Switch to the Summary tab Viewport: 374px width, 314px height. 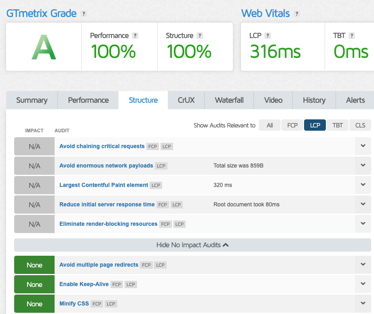pyautogui.click(x=32, y=100)
